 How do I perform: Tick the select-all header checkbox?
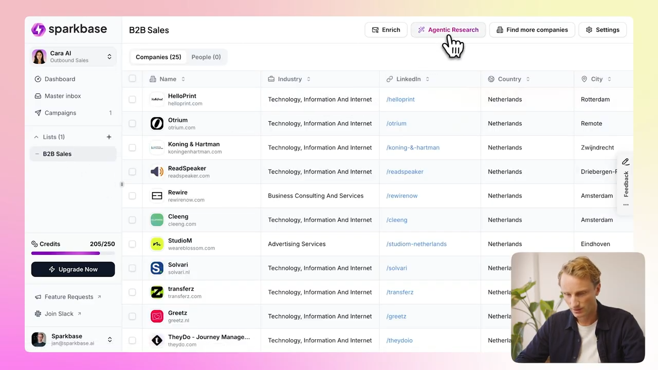coord(132,79)
